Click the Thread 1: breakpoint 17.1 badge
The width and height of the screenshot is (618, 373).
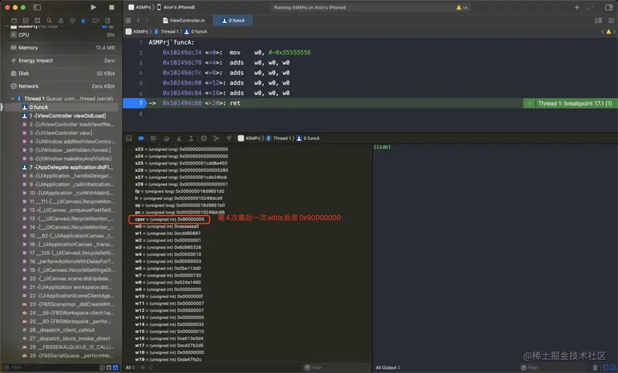coord(575,103)
